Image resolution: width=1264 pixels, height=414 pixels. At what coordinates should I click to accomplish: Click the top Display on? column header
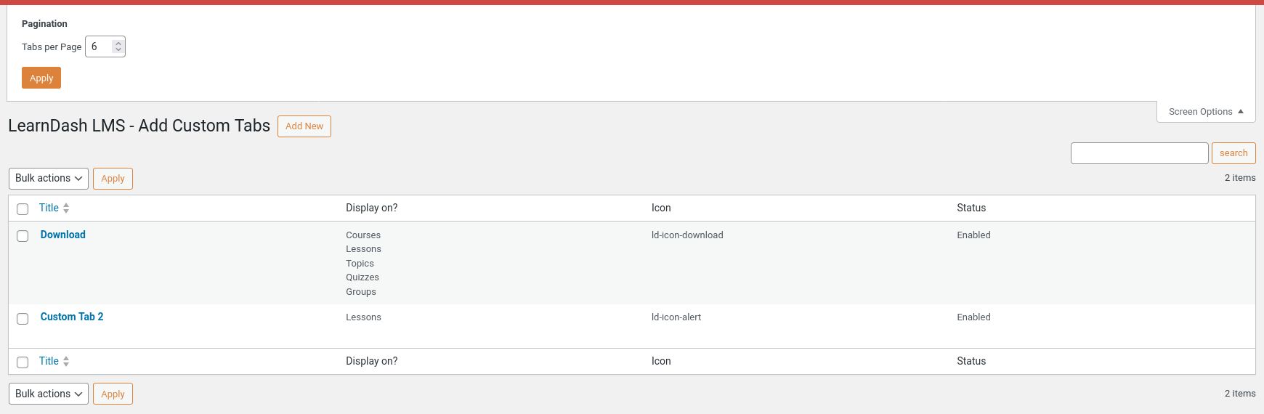point(372,208)
